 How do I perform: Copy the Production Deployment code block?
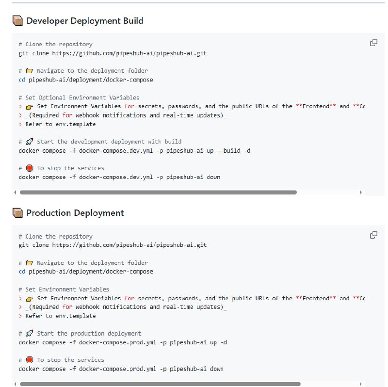coord(373,235)
